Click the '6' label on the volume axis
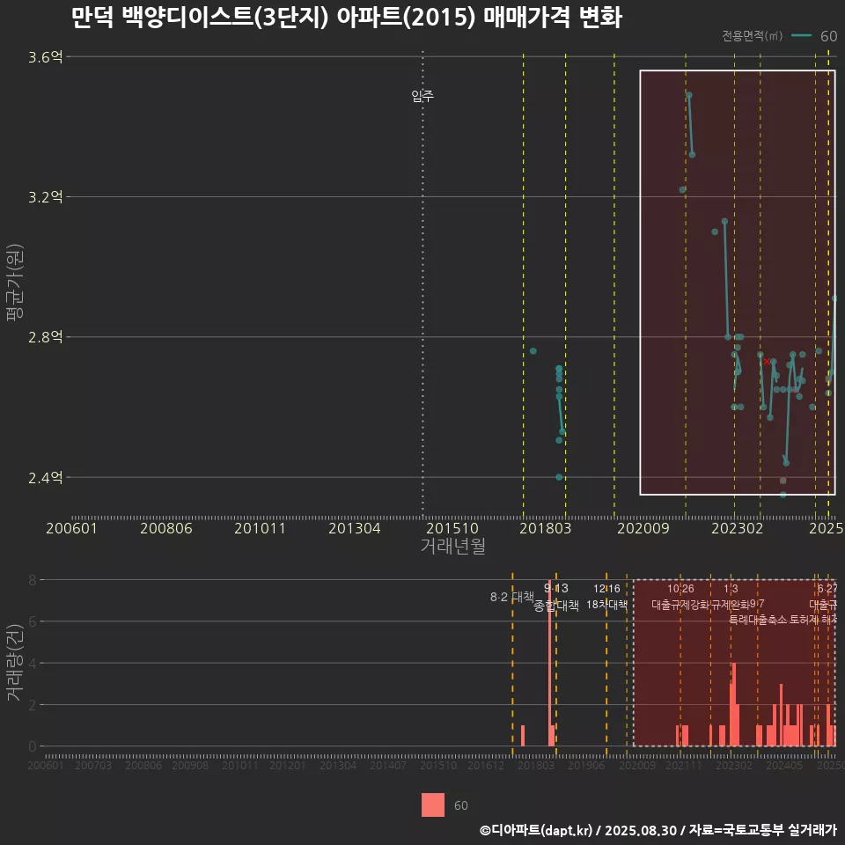The image size is (845, 845). (33, 621)
